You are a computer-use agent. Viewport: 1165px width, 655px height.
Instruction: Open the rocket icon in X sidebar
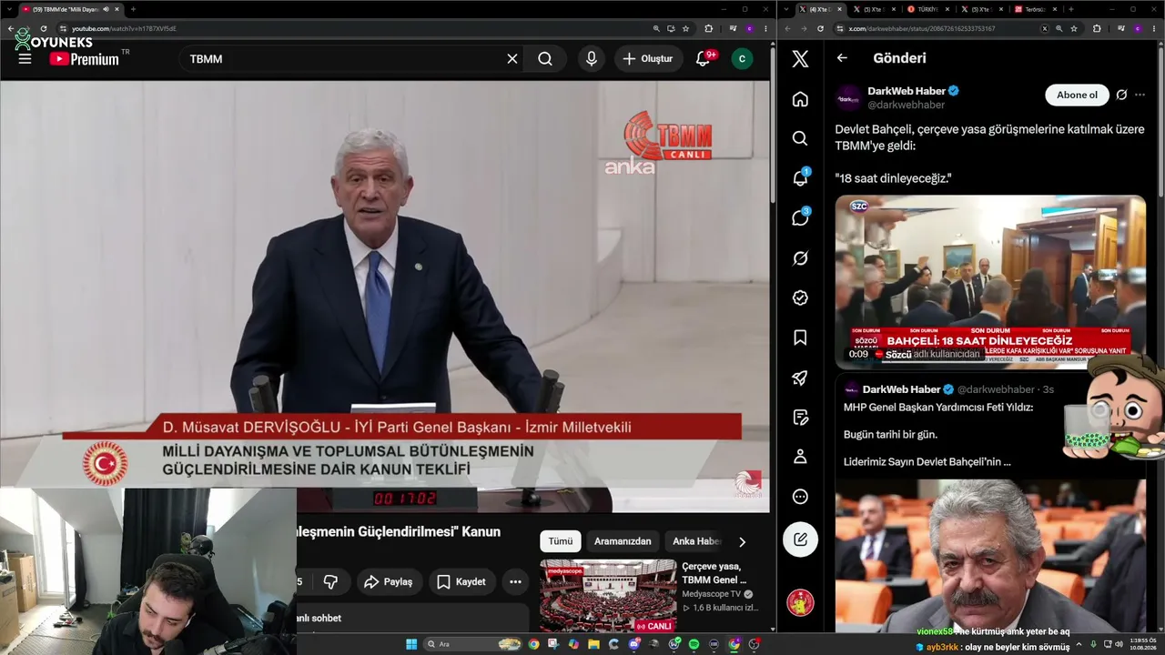800,378
